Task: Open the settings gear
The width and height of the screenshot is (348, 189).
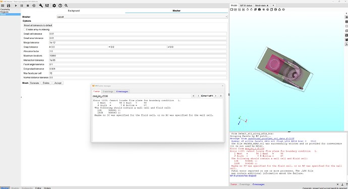Action: click(54, 6)
